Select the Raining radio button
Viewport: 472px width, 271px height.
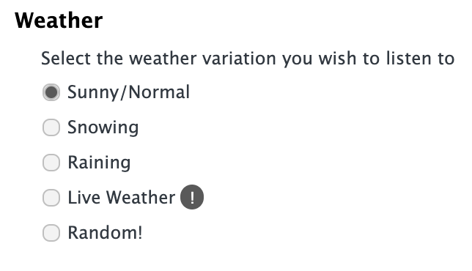coord(51,163)
